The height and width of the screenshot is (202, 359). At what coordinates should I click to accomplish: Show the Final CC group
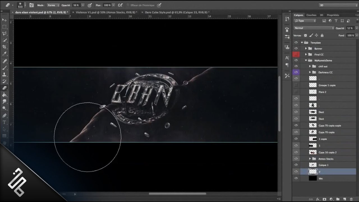point(296,54)
